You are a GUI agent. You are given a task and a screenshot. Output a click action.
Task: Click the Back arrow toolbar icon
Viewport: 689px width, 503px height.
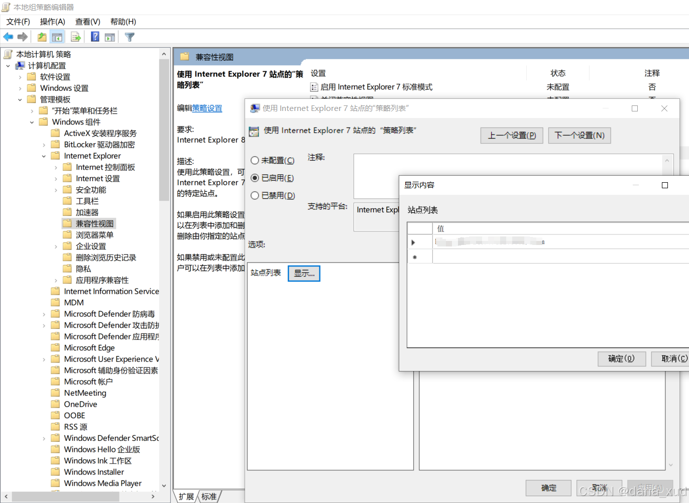pos(8,37)
